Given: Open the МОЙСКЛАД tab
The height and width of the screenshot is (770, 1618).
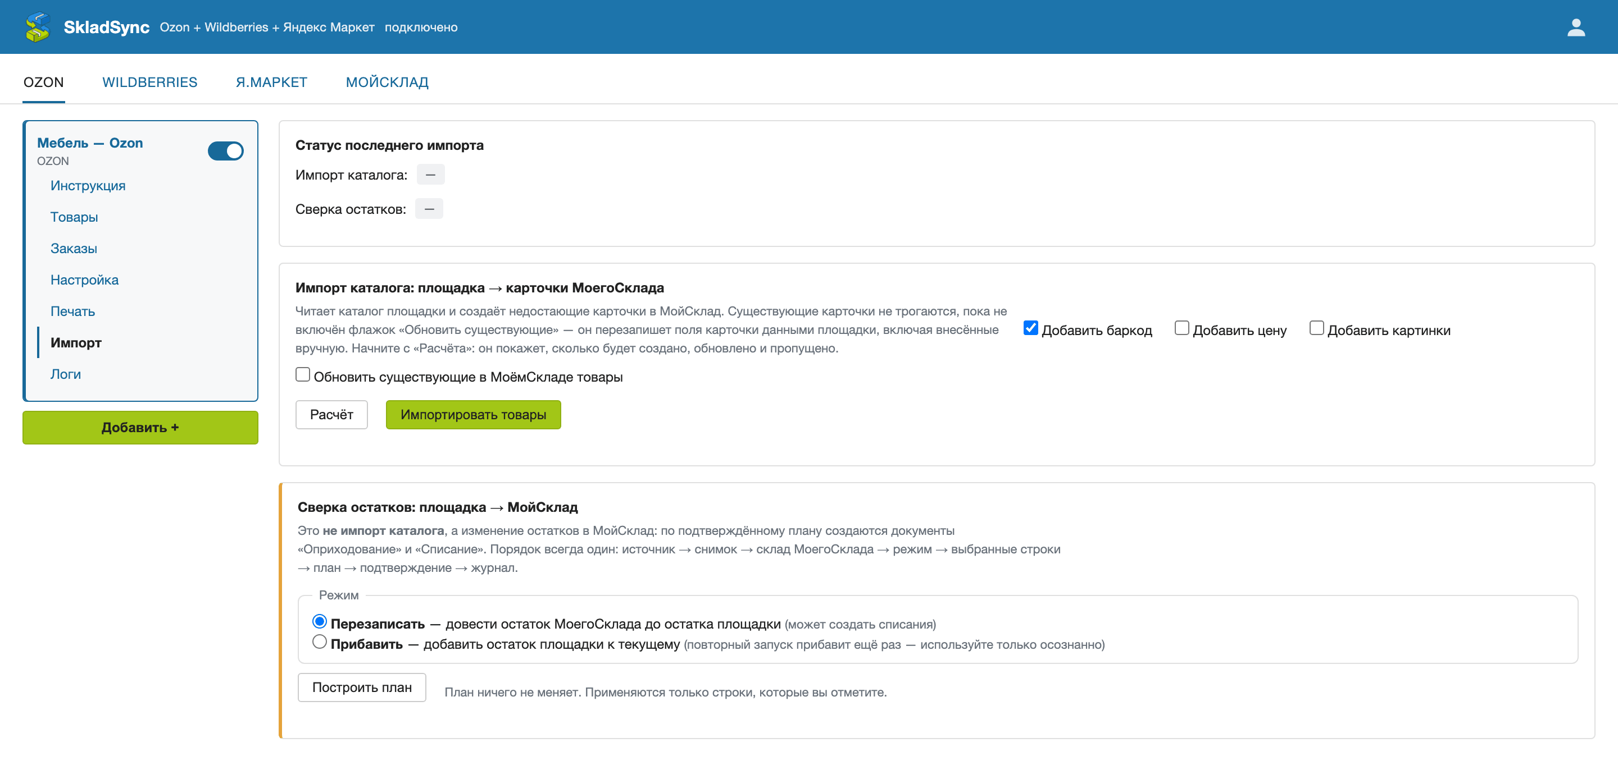Looking at the screenshot, I should 387,82.
